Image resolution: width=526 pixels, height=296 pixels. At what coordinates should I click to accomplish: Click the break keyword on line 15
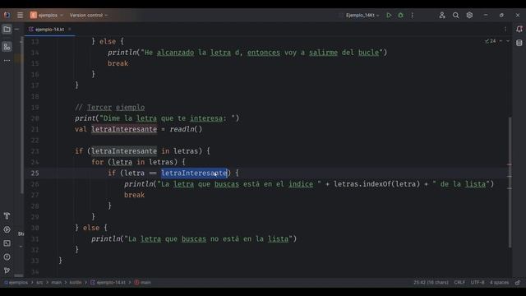click(x=118, y=63)
